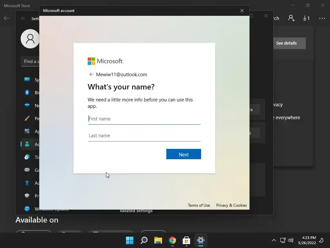Click the Settings user avatar picture

pyautogui.click(x=30, y=39)
